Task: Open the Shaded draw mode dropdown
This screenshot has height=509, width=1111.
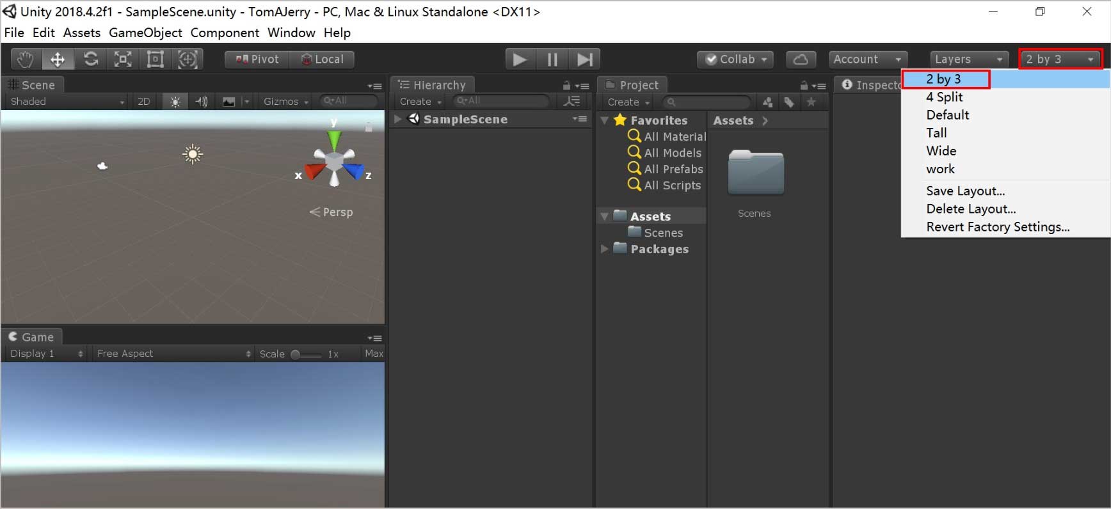Action: (x=67, y=102)
